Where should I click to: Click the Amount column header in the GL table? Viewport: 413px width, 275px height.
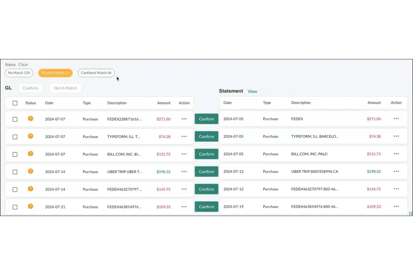164,103
